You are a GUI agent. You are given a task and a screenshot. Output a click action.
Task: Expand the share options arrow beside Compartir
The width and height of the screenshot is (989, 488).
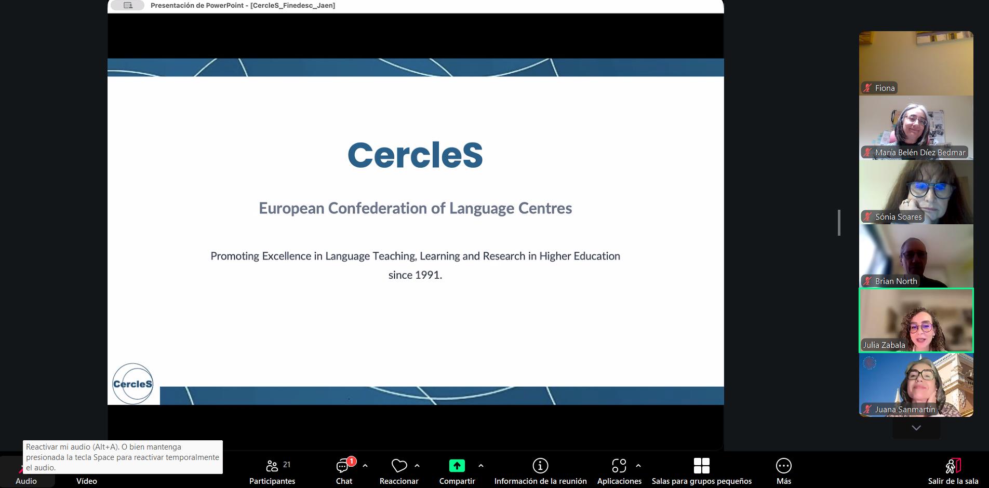tap(481, 466)
